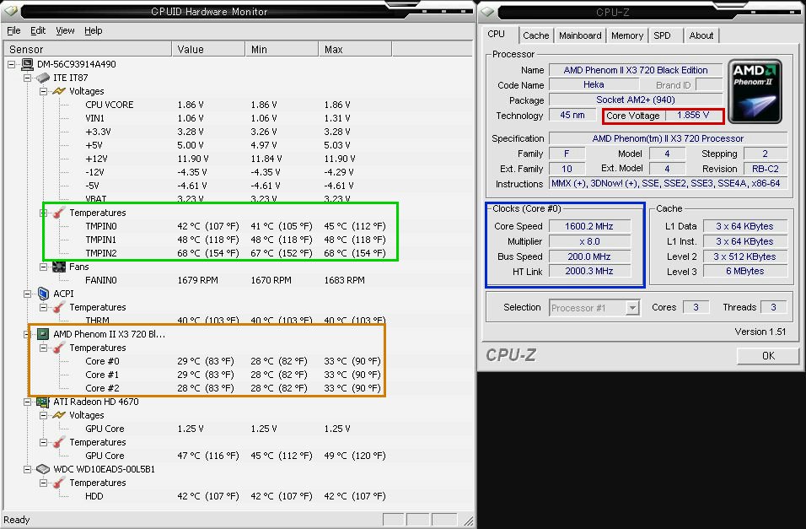Open the Help menu in Hardware Monitor
Viewport: 806px width, 529px height.
[93, 31]
